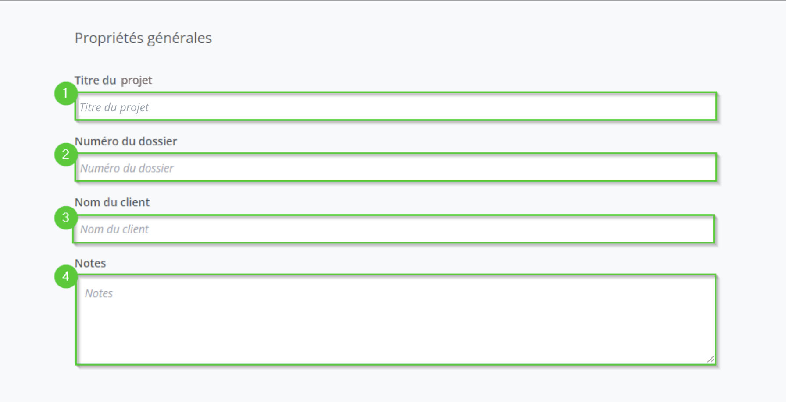Click the bold 'Numéro du dossier' label
The image size is (786, 402).
[x=126, y=141]
